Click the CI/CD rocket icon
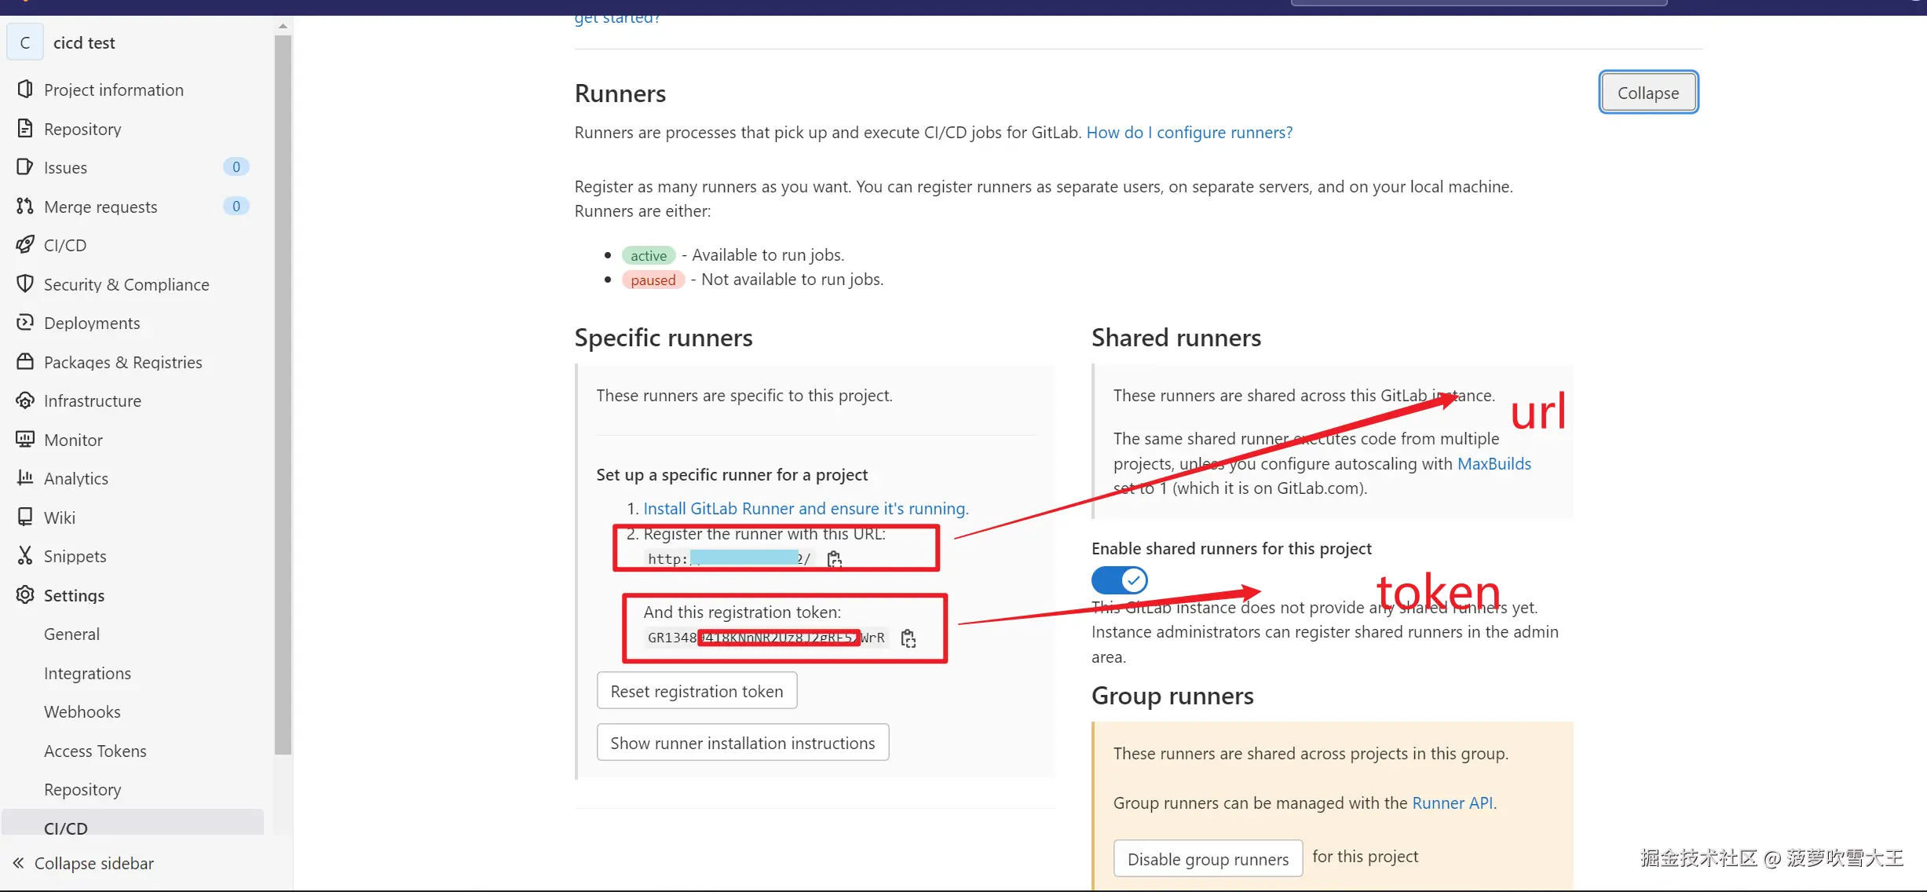This screenshot has height=892, width=1927. pos(25,245)
